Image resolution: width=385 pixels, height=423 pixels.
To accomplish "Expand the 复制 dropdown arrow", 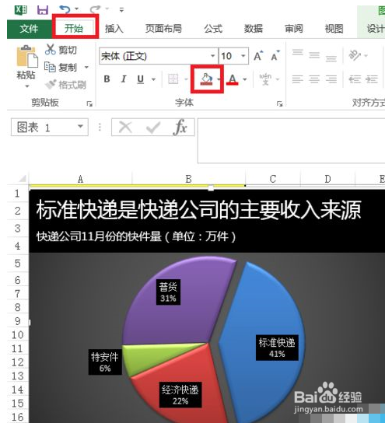I will tap(86, 67).
